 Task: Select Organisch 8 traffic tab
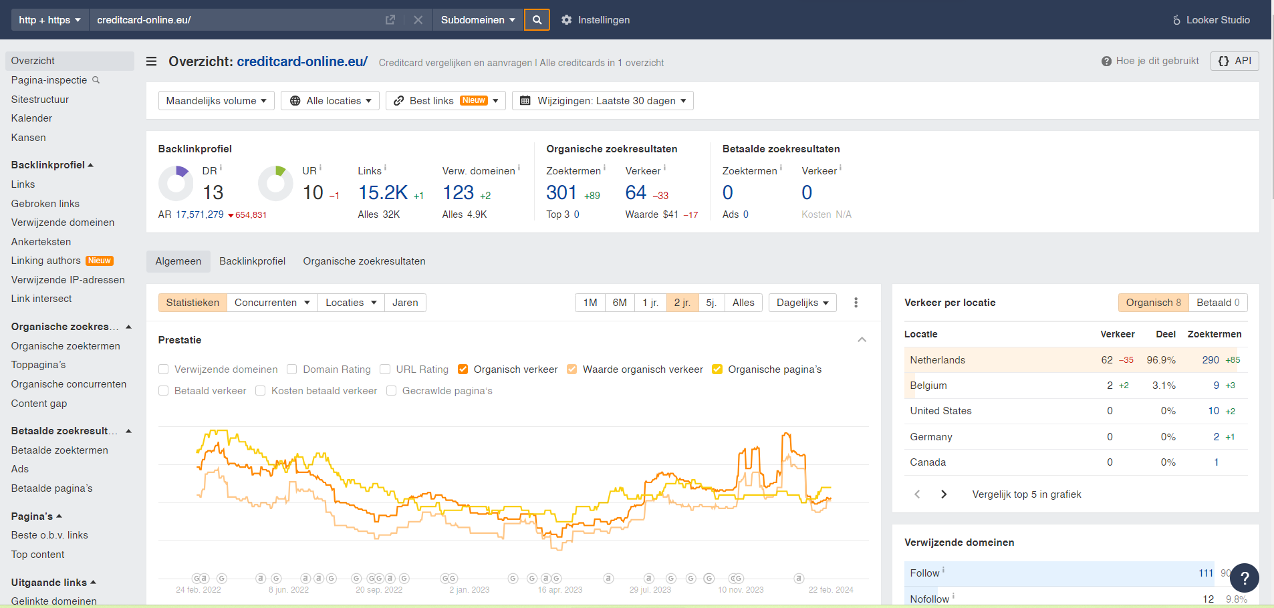1154,303
